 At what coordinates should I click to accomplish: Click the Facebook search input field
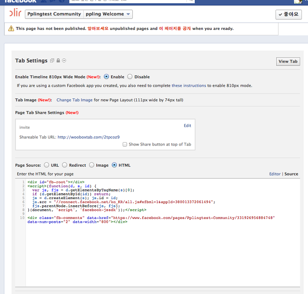(128, 1)
